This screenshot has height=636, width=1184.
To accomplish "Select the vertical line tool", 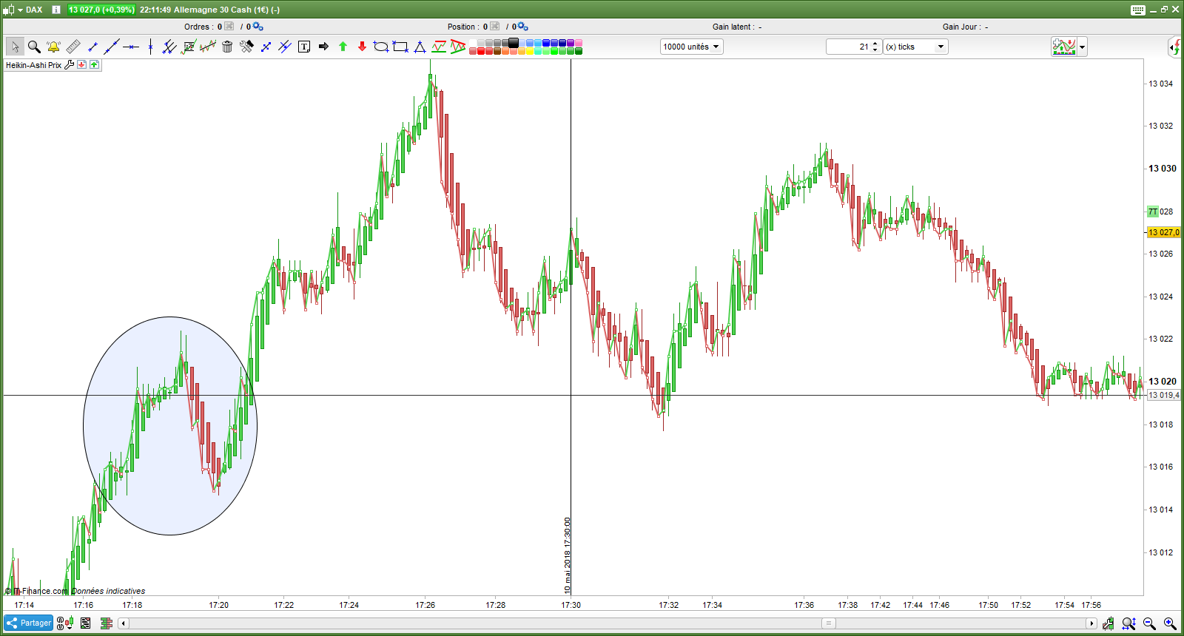I will click(150, 47).
